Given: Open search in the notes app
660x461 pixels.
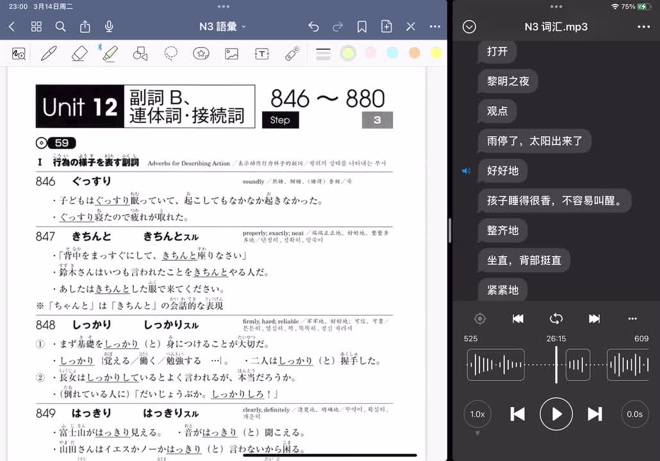Looking at the screenshot, I should [61, 27].
